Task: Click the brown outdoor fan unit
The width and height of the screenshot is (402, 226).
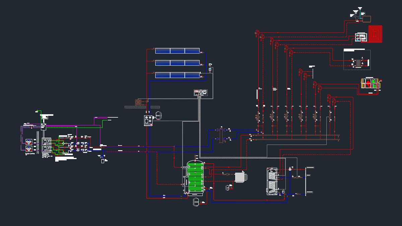Action: 138,102
